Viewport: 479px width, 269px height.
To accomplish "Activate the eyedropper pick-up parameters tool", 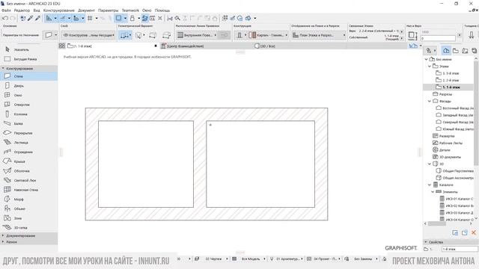I will click(x=30, y=18).
